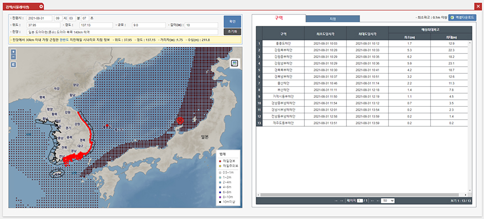Viewport: 484px width, 219px height.
Task: Select row 7 with first arrival 10:46
Action: [362, 84]
